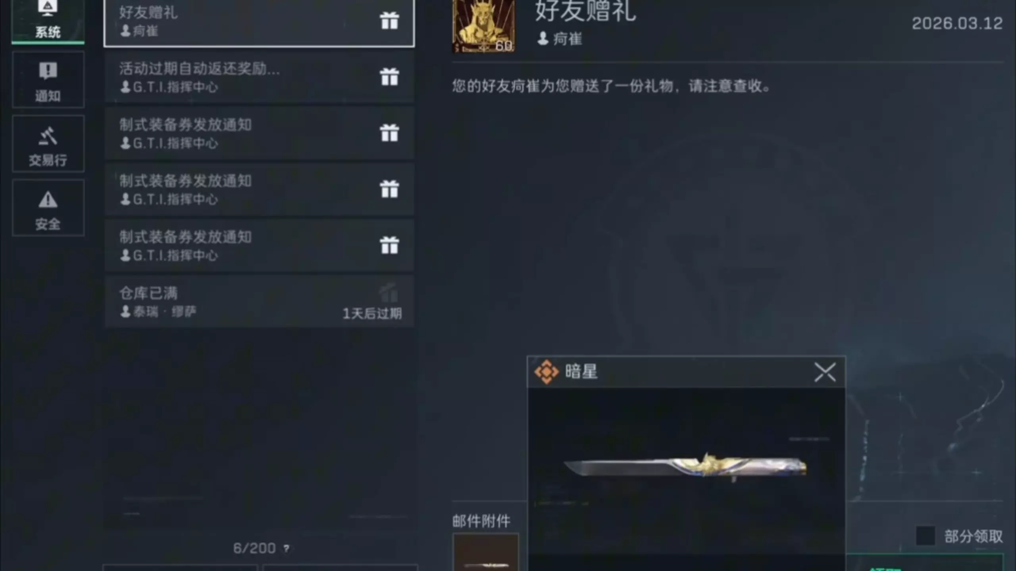The image size is (1016, 571).
Task: Open the 仓库已满 mail entry
Action: coord(259,301)
